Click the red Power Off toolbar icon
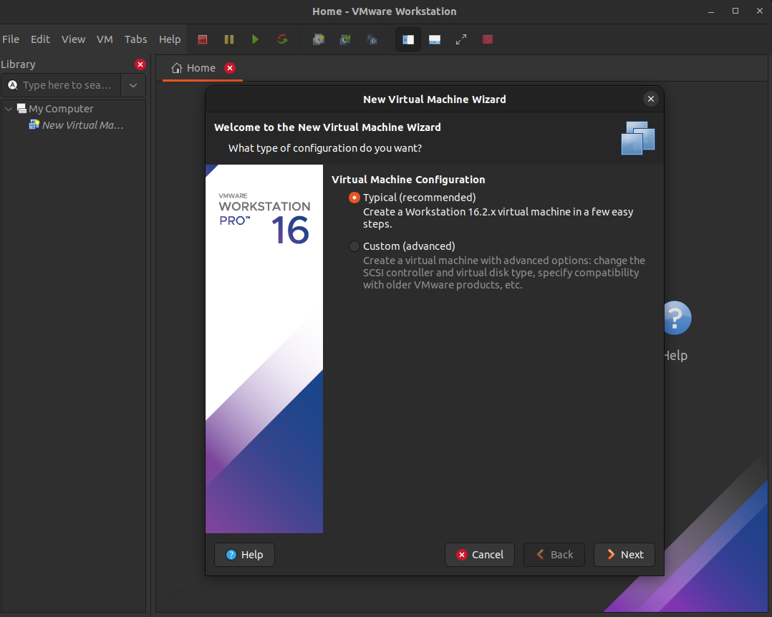The width and height of the screenshot is (772, 617). [203, 39]
